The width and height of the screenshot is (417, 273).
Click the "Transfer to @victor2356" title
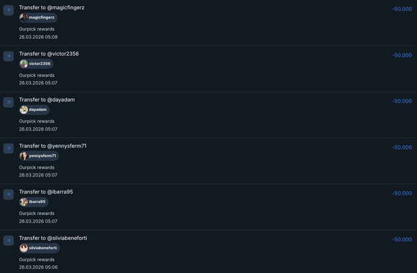pos(49,53)
